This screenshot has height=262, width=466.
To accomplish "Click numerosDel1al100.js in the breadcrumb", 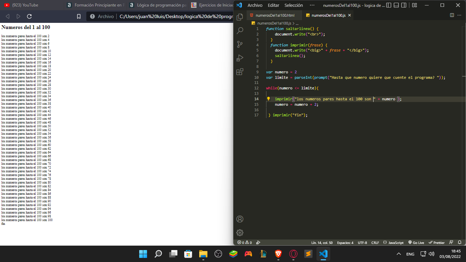I will 274,23.
